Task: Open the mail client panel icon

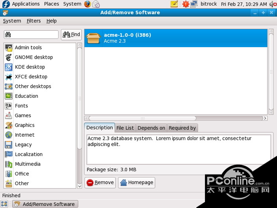Action: (x=96, y=4)
